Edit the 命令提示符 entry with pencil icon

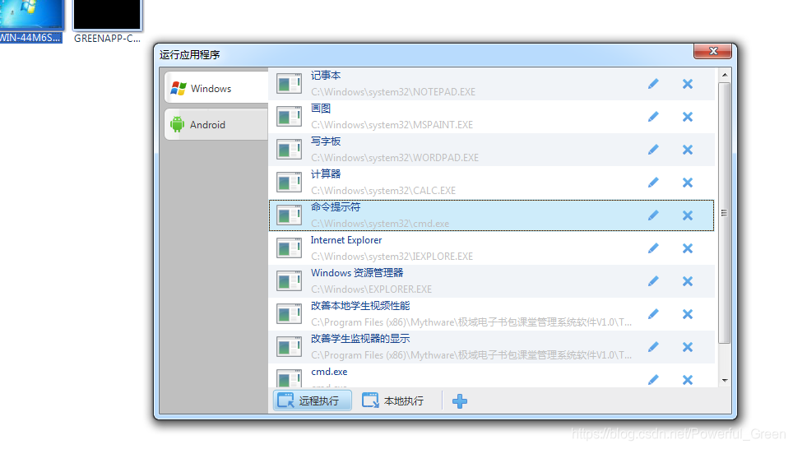653,215
